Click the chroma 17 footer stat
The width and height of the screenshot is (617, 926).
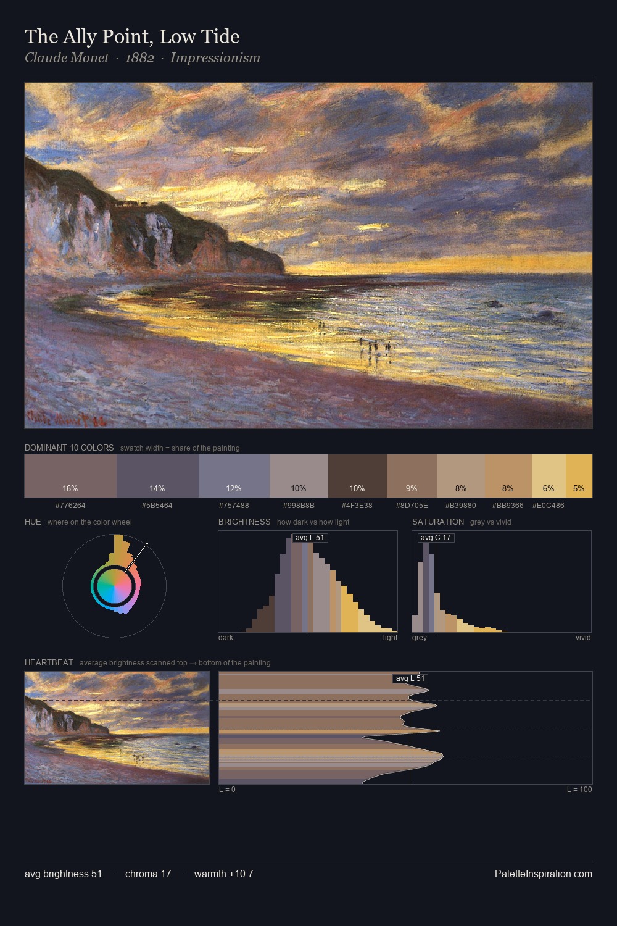tap(148, 874)
